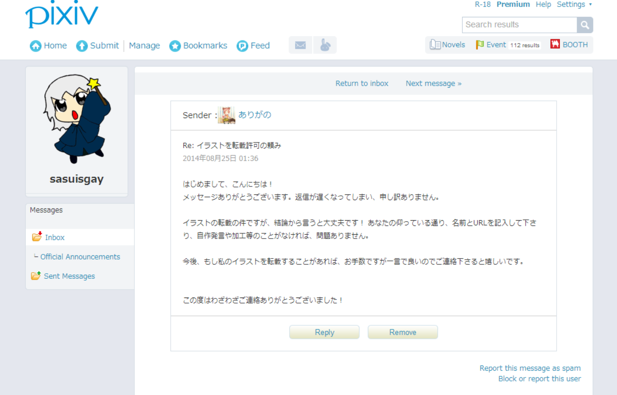This screenshot has width=617, height=395.
Task: Click the Submit upload arrow icon
Action: click(82, 46)
